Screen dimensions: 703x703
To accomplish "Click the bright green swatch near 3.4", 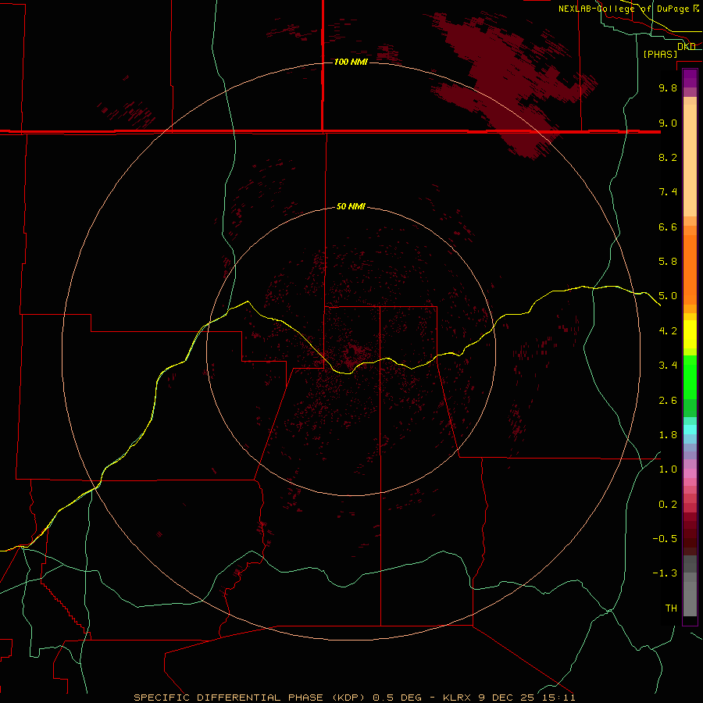I will pyautogui.click(x=690, y=376).
